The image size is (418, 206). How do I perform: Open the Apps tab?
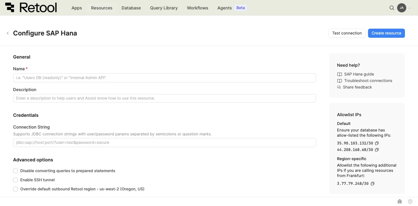click(x=77, y=8)
